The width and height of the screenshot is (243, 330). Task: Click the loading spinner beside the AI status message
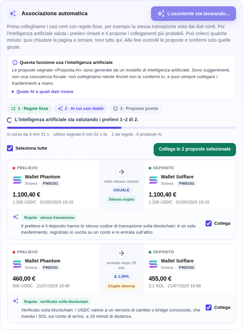tap(10, 120)
